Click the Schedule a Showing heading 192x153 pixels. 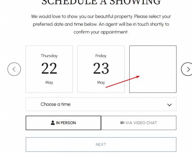[x=101, y=2]
